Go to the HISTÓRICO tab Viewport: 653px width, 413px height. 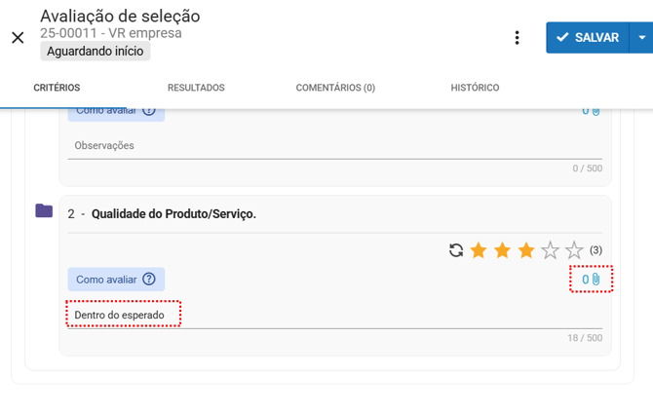475,88
